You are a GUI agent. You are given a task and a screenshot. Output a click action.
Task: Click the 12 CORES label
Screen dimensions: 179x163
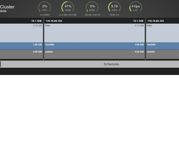click(x=45, y=15)
